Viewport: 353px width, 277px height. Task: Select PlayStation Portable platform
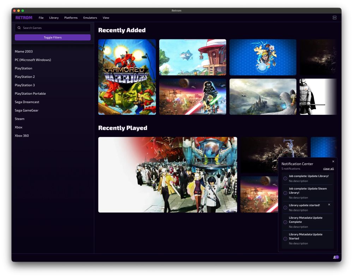(30, 94)
